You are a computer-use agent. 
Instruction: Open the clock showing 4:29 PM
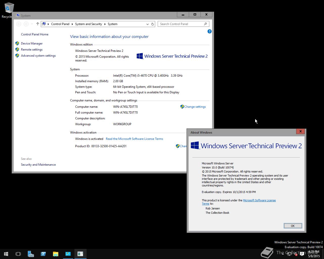coord(314,254)
